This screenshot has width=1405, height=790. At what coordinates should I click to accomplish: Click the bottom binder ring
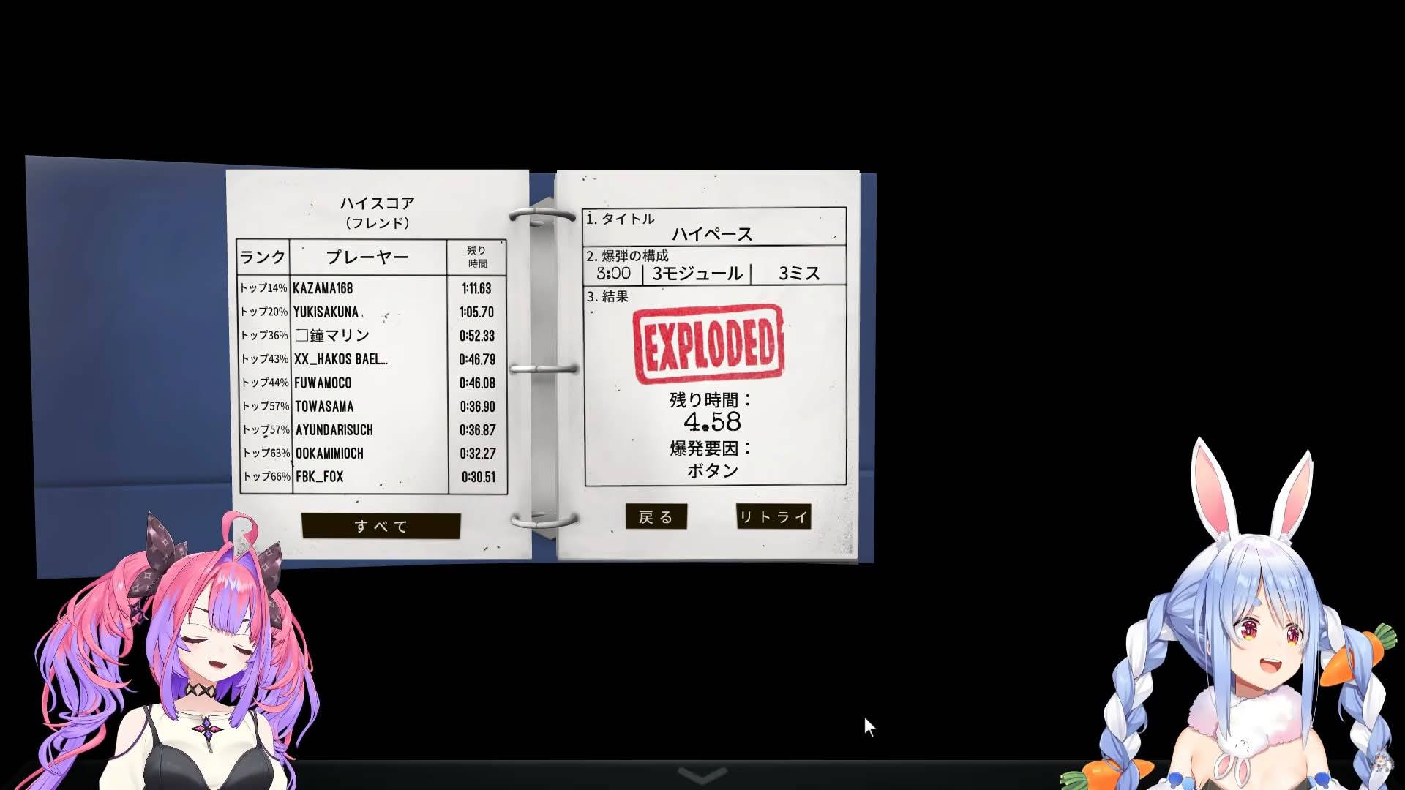point(544,520)
